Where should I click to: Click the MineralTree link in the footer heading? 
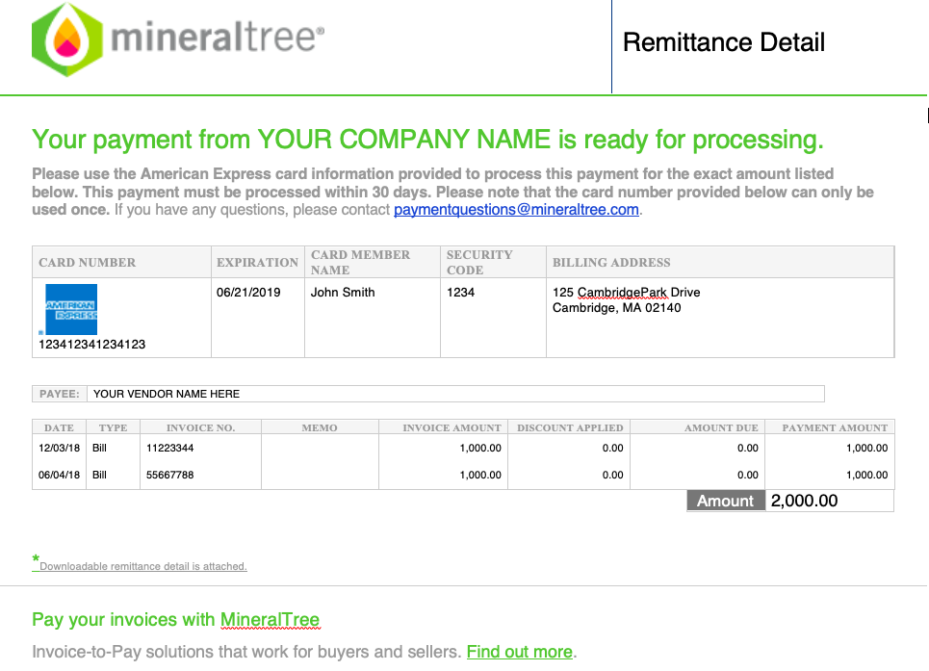pos(270,619)
